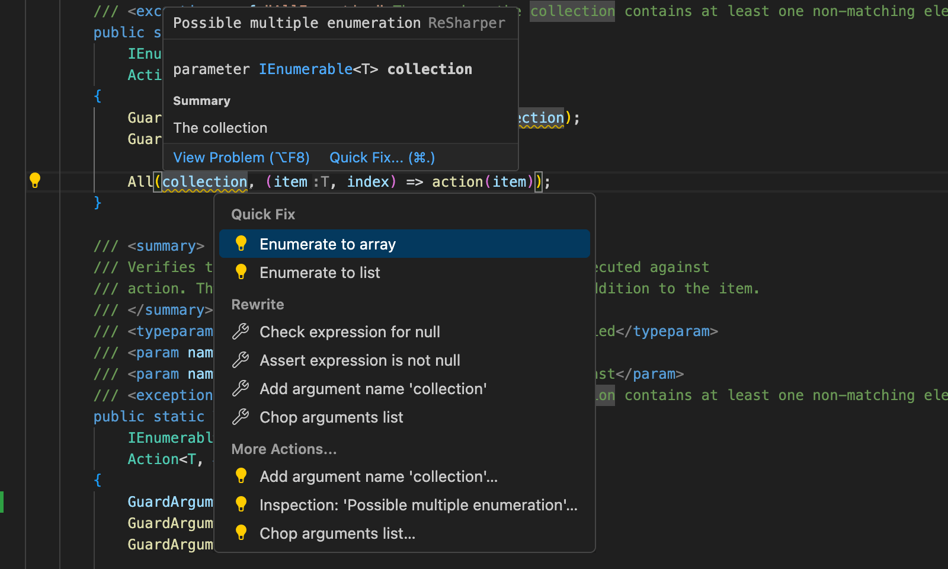The width and height of the screenshot is (948, 569).
Task: Open Chop arguments list... submenu
Action: [x=337, y=533]
